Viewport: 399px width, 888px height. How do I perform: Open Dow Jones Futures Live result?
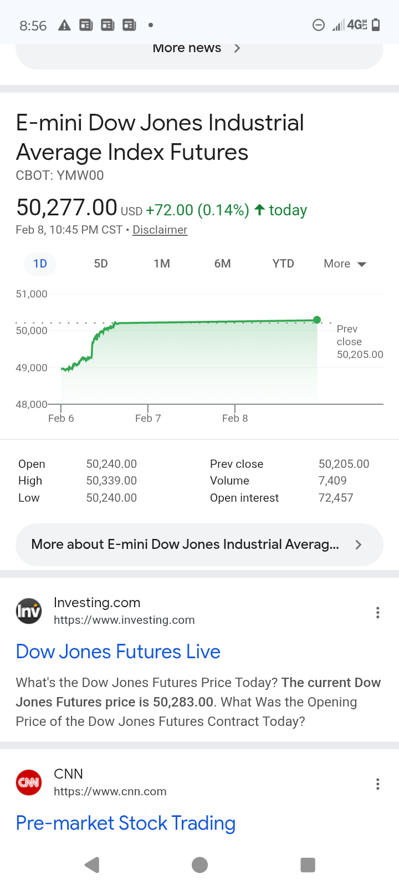click(118, 652)
